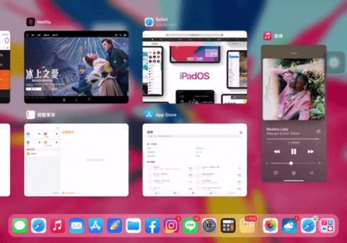Screen dimensions: 347x243
Task: Open Calculator app in the dock
Action: 228,226
